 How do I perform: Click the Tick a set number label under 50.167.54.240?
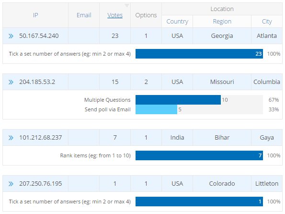coord(70,54)
